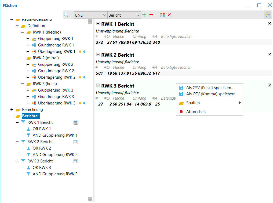Close the RWK 2 Bericht report panel
The width and height of the screenshot is (273, 203).
[270, 55]
